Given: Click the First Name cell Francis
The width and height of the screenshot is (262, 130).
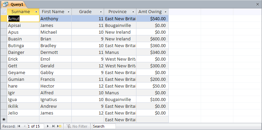Looking at the screenshot, I should pos(56,79).
